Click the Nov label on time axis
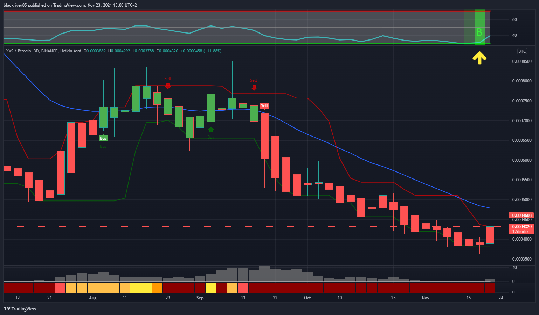 426,298
